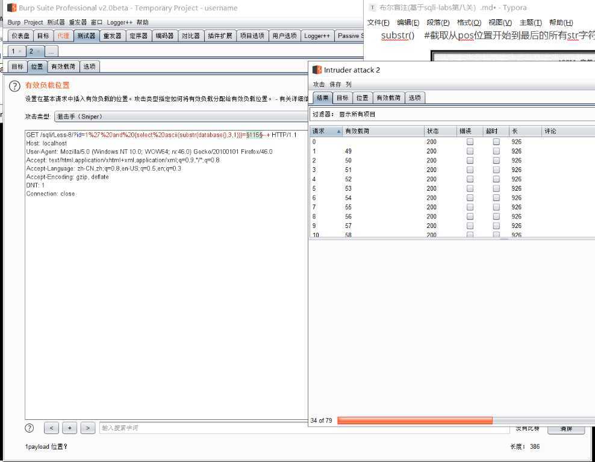Open Typora File menu

point(378,22)
